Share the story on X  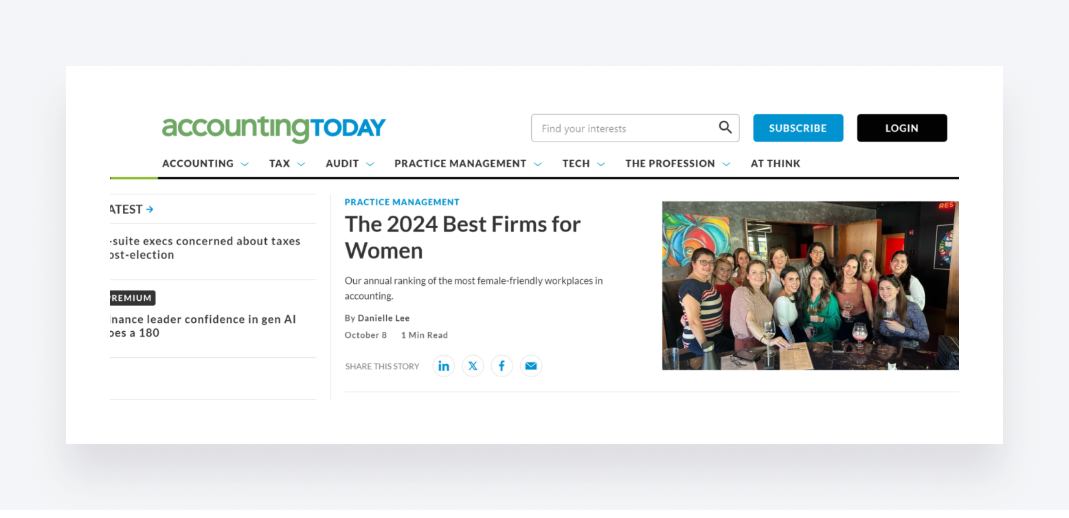coord(472,365)
